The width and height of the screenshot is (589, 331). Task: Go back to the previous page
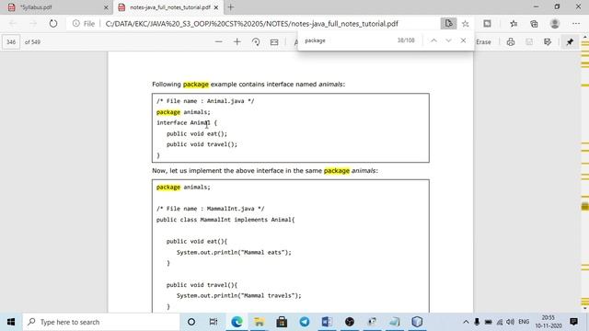pyautogui.click(x=12, y=24)
